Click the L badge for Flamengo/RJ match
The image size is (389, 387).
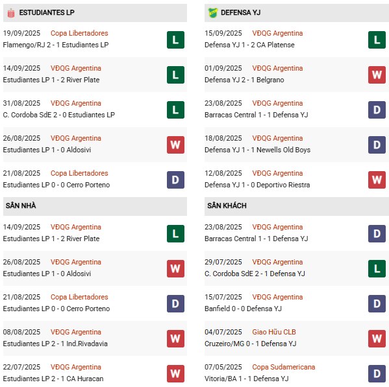[x=175, y=40]
